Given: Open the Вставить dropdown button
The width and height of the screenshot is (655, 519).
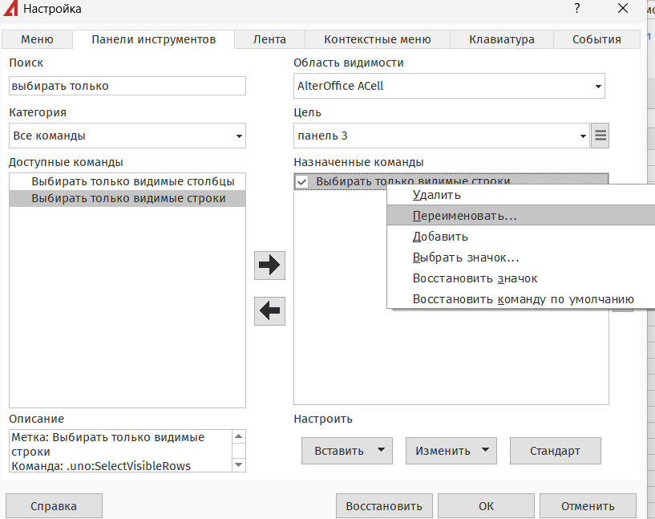Looking at the screenshot, I should [x=347, y=451].
